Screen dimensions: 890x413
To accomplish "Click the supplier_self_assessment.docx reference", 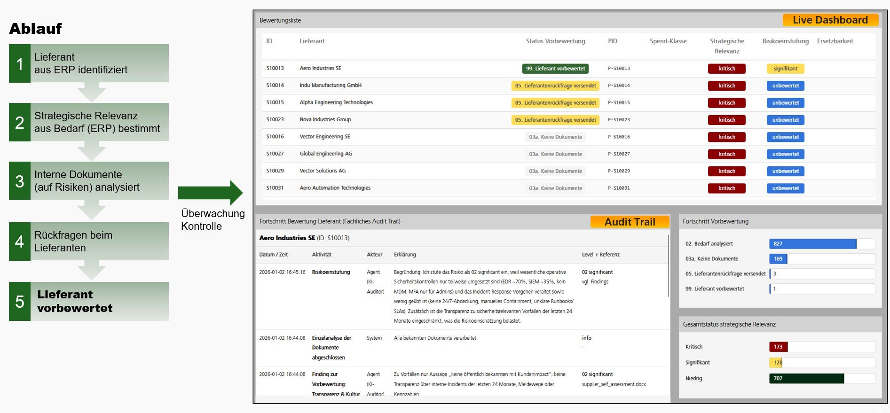I will tap(614, 384).
